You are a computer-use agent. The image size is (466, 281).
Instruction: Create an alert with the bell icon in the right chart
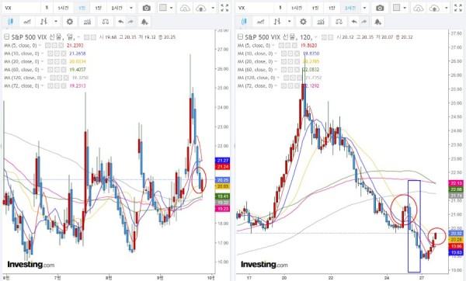(377, 22)
